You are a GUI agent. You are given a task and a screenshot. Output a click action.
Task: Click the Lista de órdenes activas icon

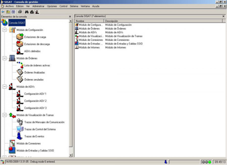(x=20, y=65)
